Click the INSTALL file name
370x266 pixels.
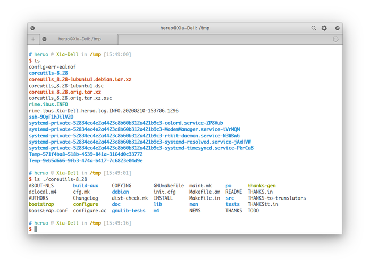click(x=163, y=198)
